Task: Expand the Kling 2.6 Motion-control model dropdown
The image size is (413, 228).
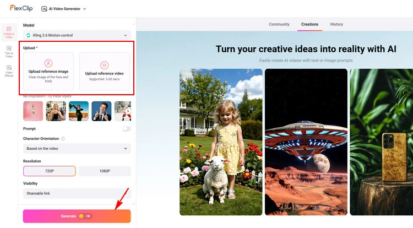Action: (x=77, y=35)
